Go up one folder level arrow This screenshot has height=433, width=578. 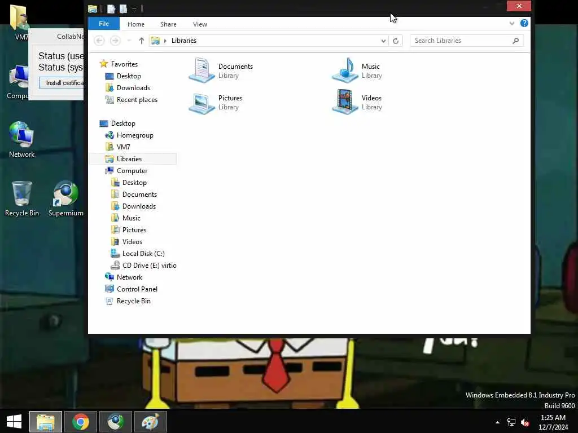[x=142, y=41]
